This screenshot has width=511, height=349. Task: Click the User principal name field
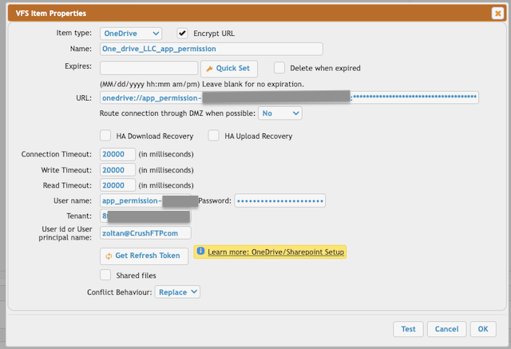(x=145, y=233)
